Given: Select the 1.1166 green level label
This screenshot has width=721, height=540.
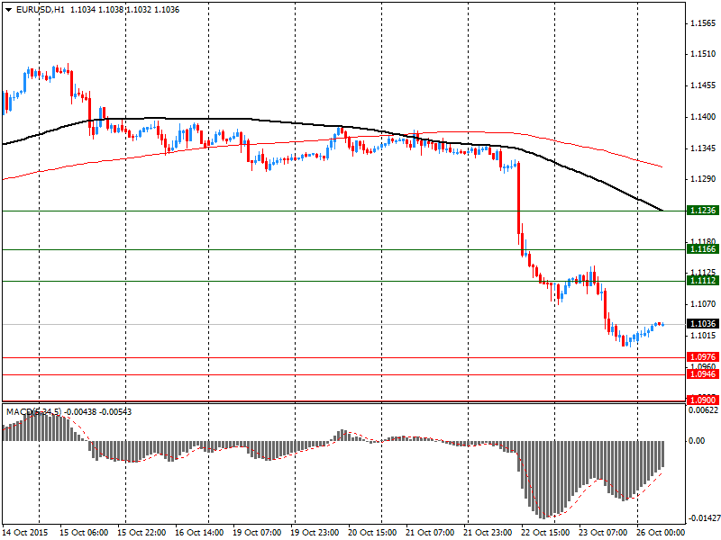Looking at the screenshot, I should coord(703,249).
